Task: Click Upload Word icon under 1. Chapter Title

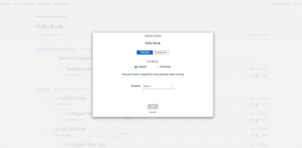Action: tap(65, 120)
